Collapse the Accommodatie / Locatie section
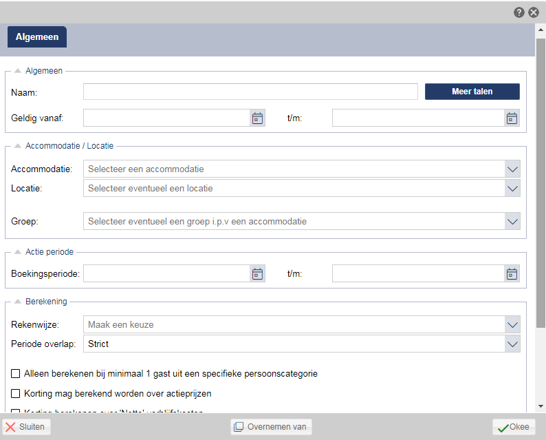Image resolution: width=546 pixels, height=440 pixels. [x=18, y=146]
